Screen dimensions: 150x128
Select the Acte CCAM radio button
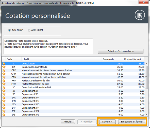(29, 30)
